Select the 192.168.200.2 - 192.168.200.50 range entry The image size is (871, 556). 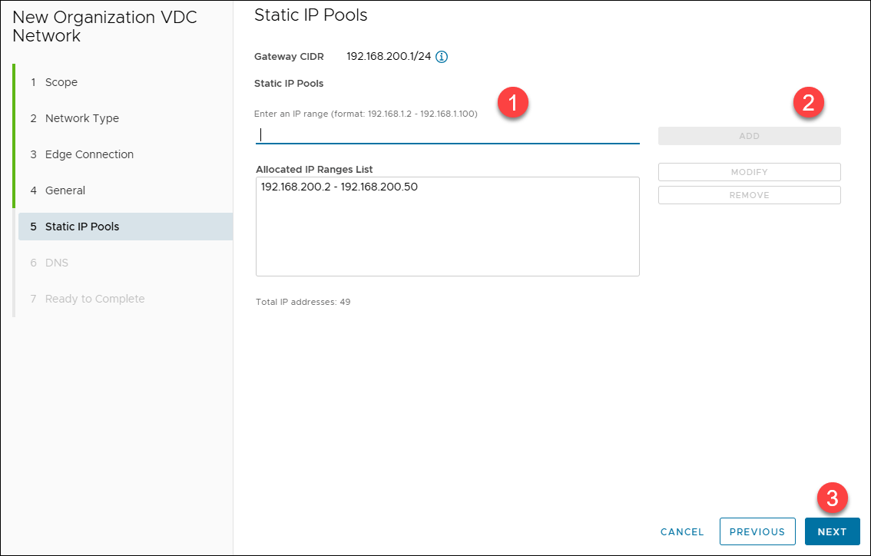click(339, 187)
